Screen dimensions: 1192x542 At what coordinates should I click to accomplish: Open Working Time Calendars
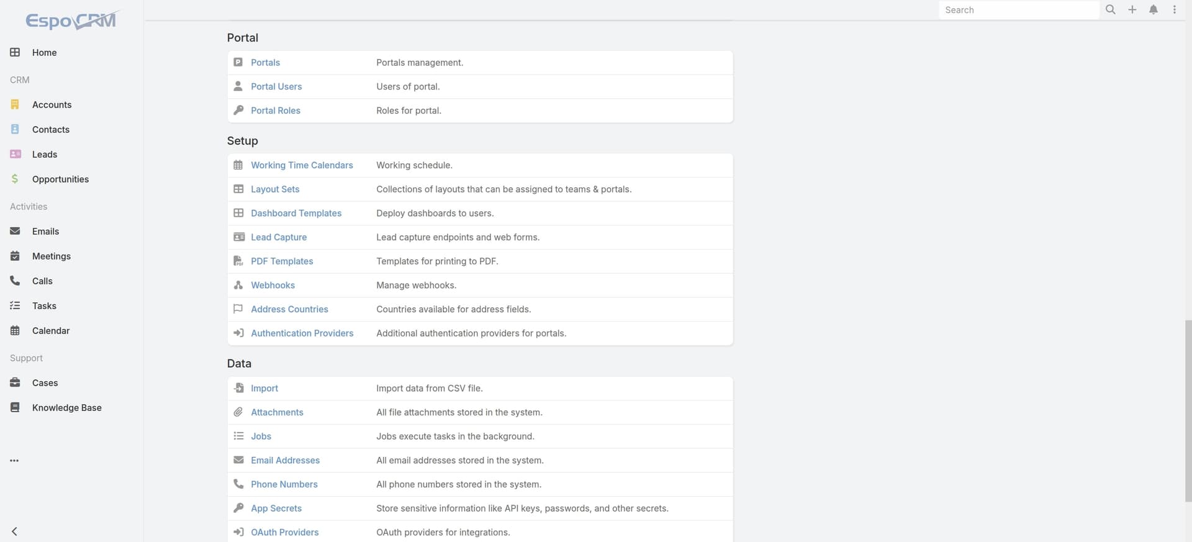302,165
